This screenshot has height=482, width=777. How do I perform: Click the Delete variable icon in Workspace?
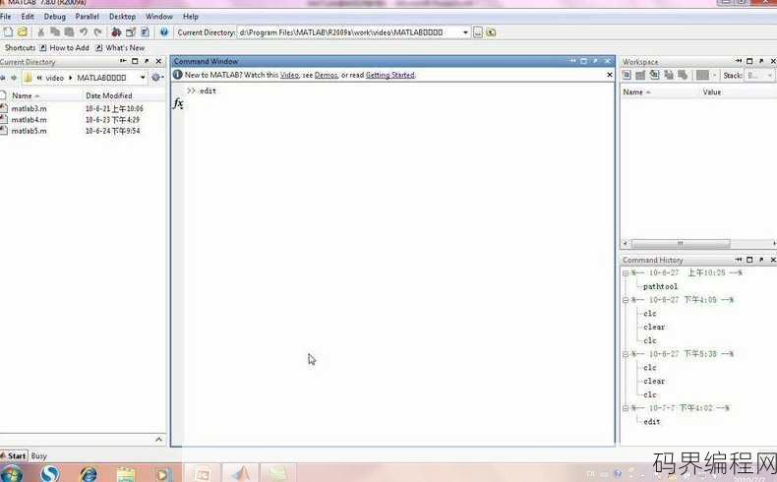coord(683,75)
